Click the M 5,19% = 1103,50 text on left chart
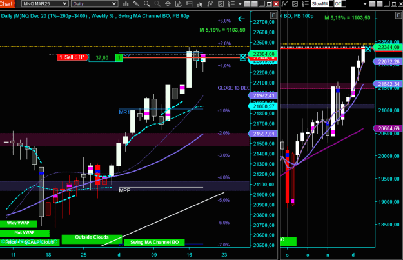 222,30
